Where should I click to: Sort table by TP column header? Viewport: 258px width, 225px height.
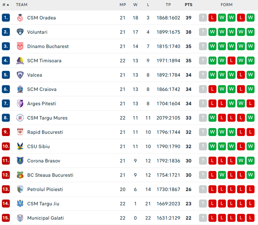tap(168, 5)
